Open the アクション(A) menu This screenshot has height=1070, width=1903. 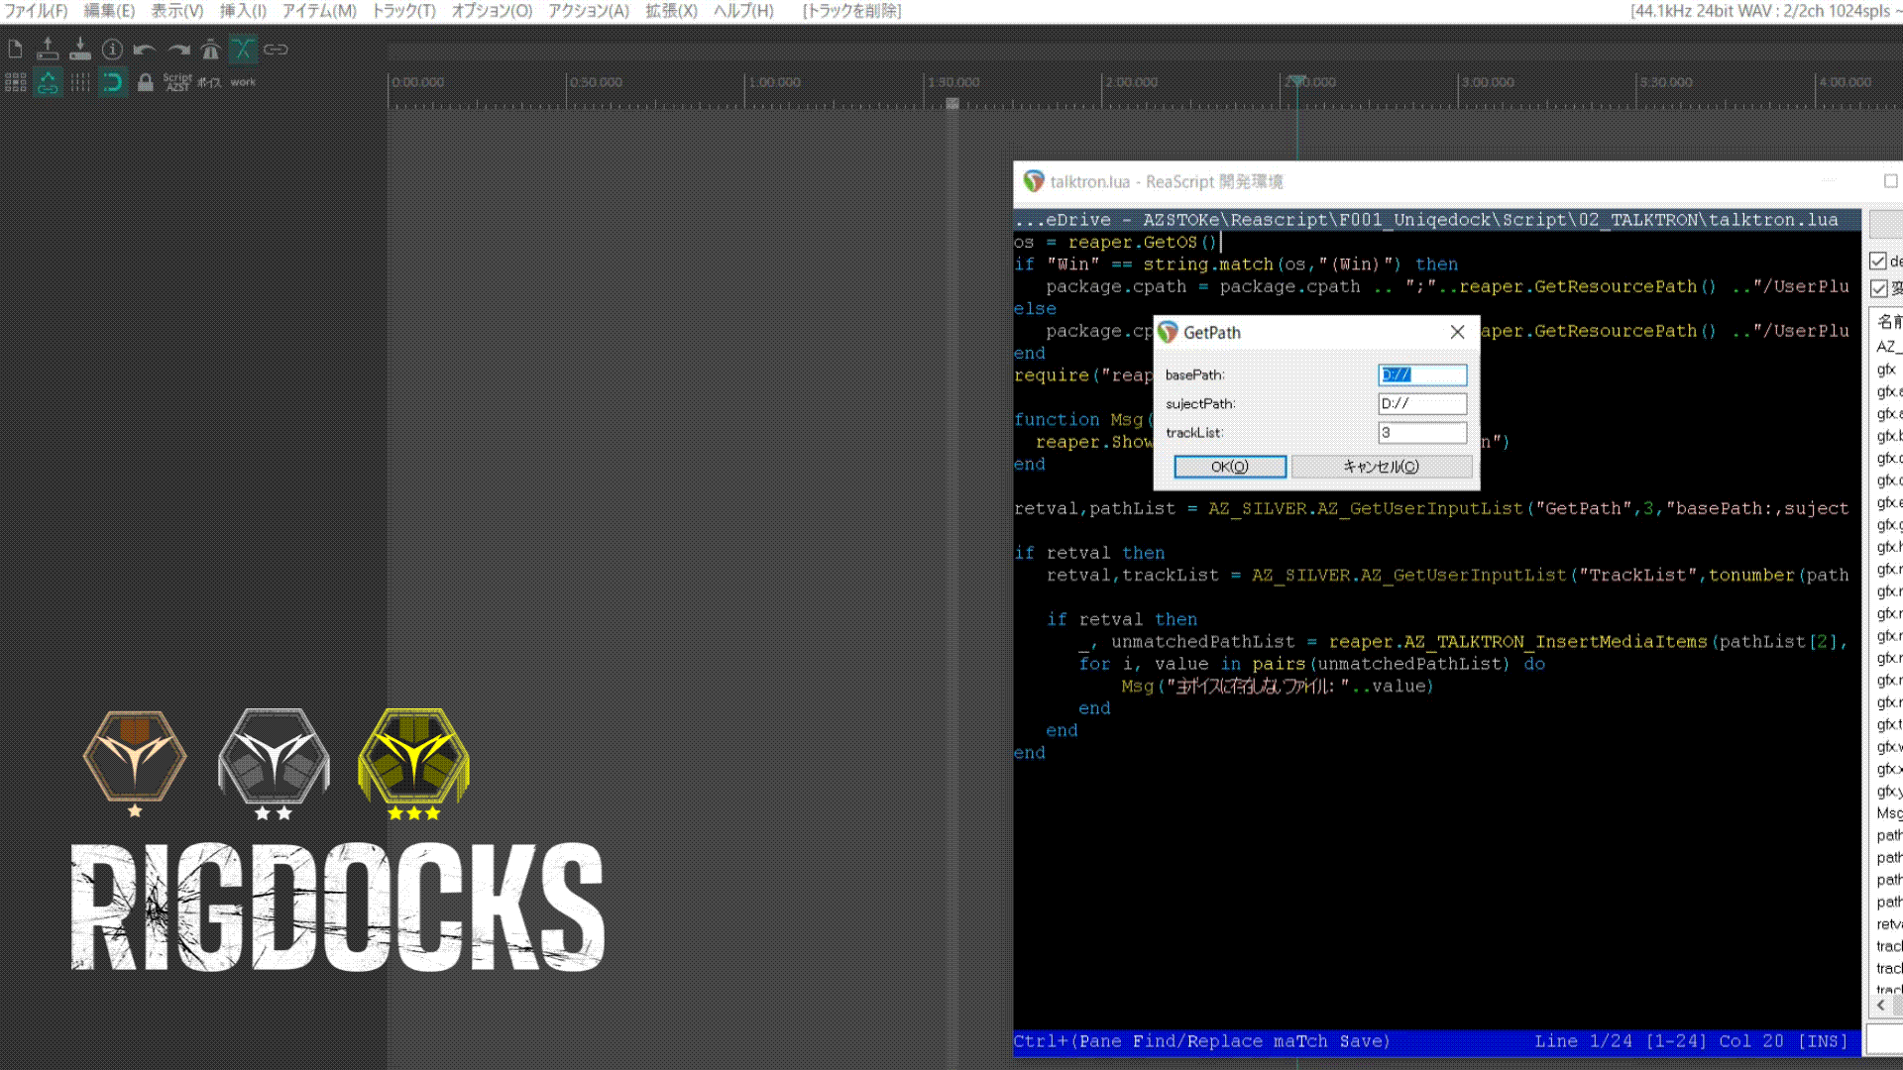(x=589, y=11)
